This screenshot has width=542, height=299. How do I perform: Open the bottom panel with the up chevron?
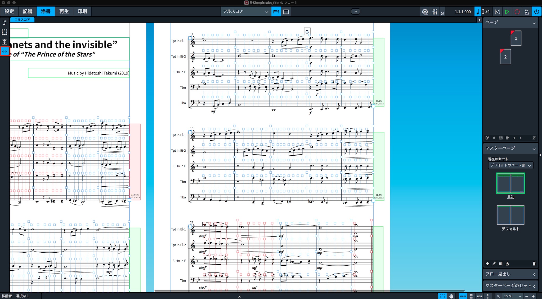[x=239, y=297]
